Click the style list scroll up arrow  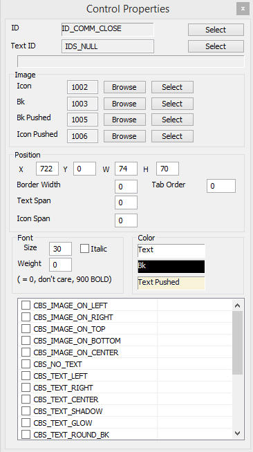pos(238,305)
